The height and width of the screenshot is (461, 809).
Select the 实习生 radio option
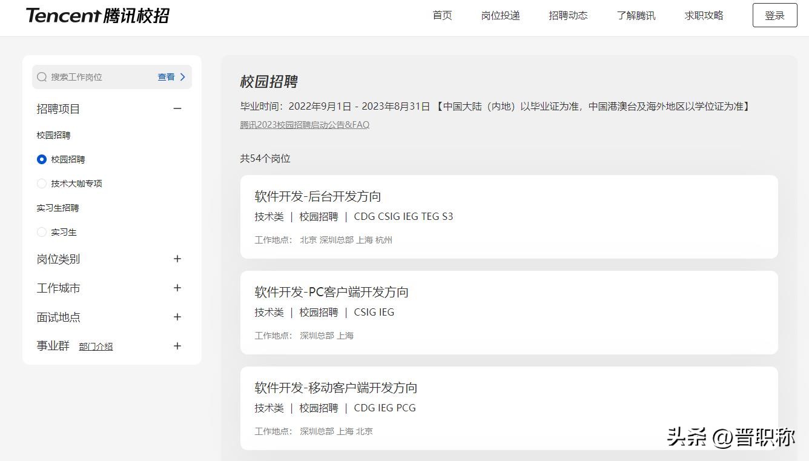42,232
